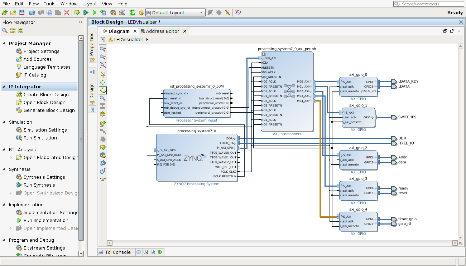Collapse the Flow Navigator panel

coord(81,22)
